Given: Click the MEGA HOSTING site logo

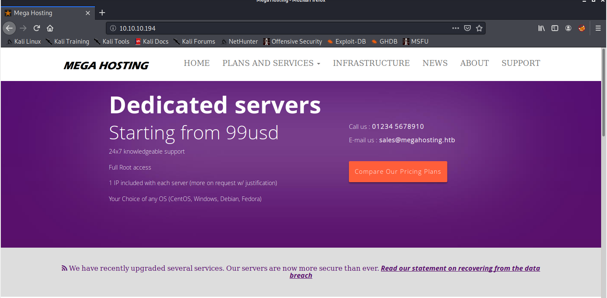Looking at the screenshot, I should [x=106, y=65].
